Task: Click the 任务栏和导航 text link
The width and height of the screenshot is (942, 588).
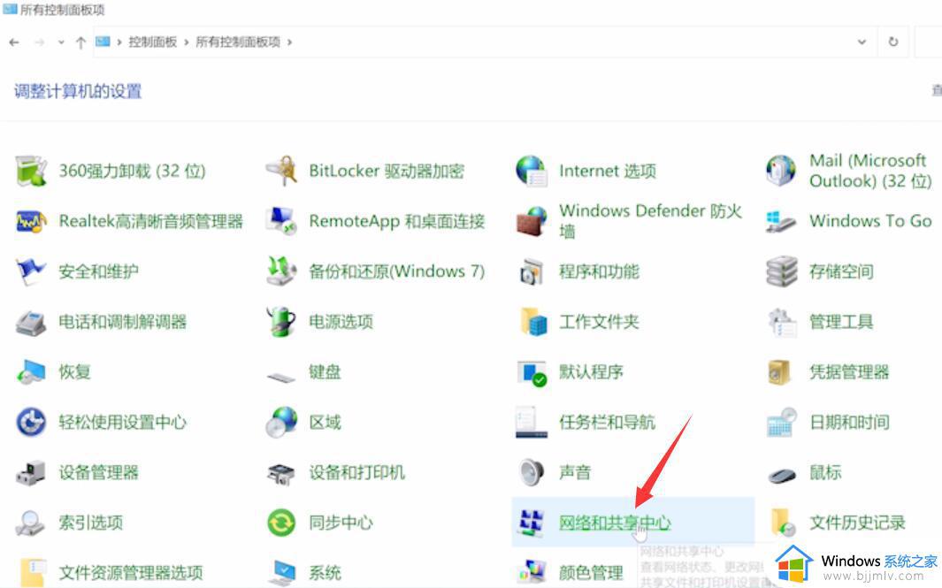Action: point(607,423)
